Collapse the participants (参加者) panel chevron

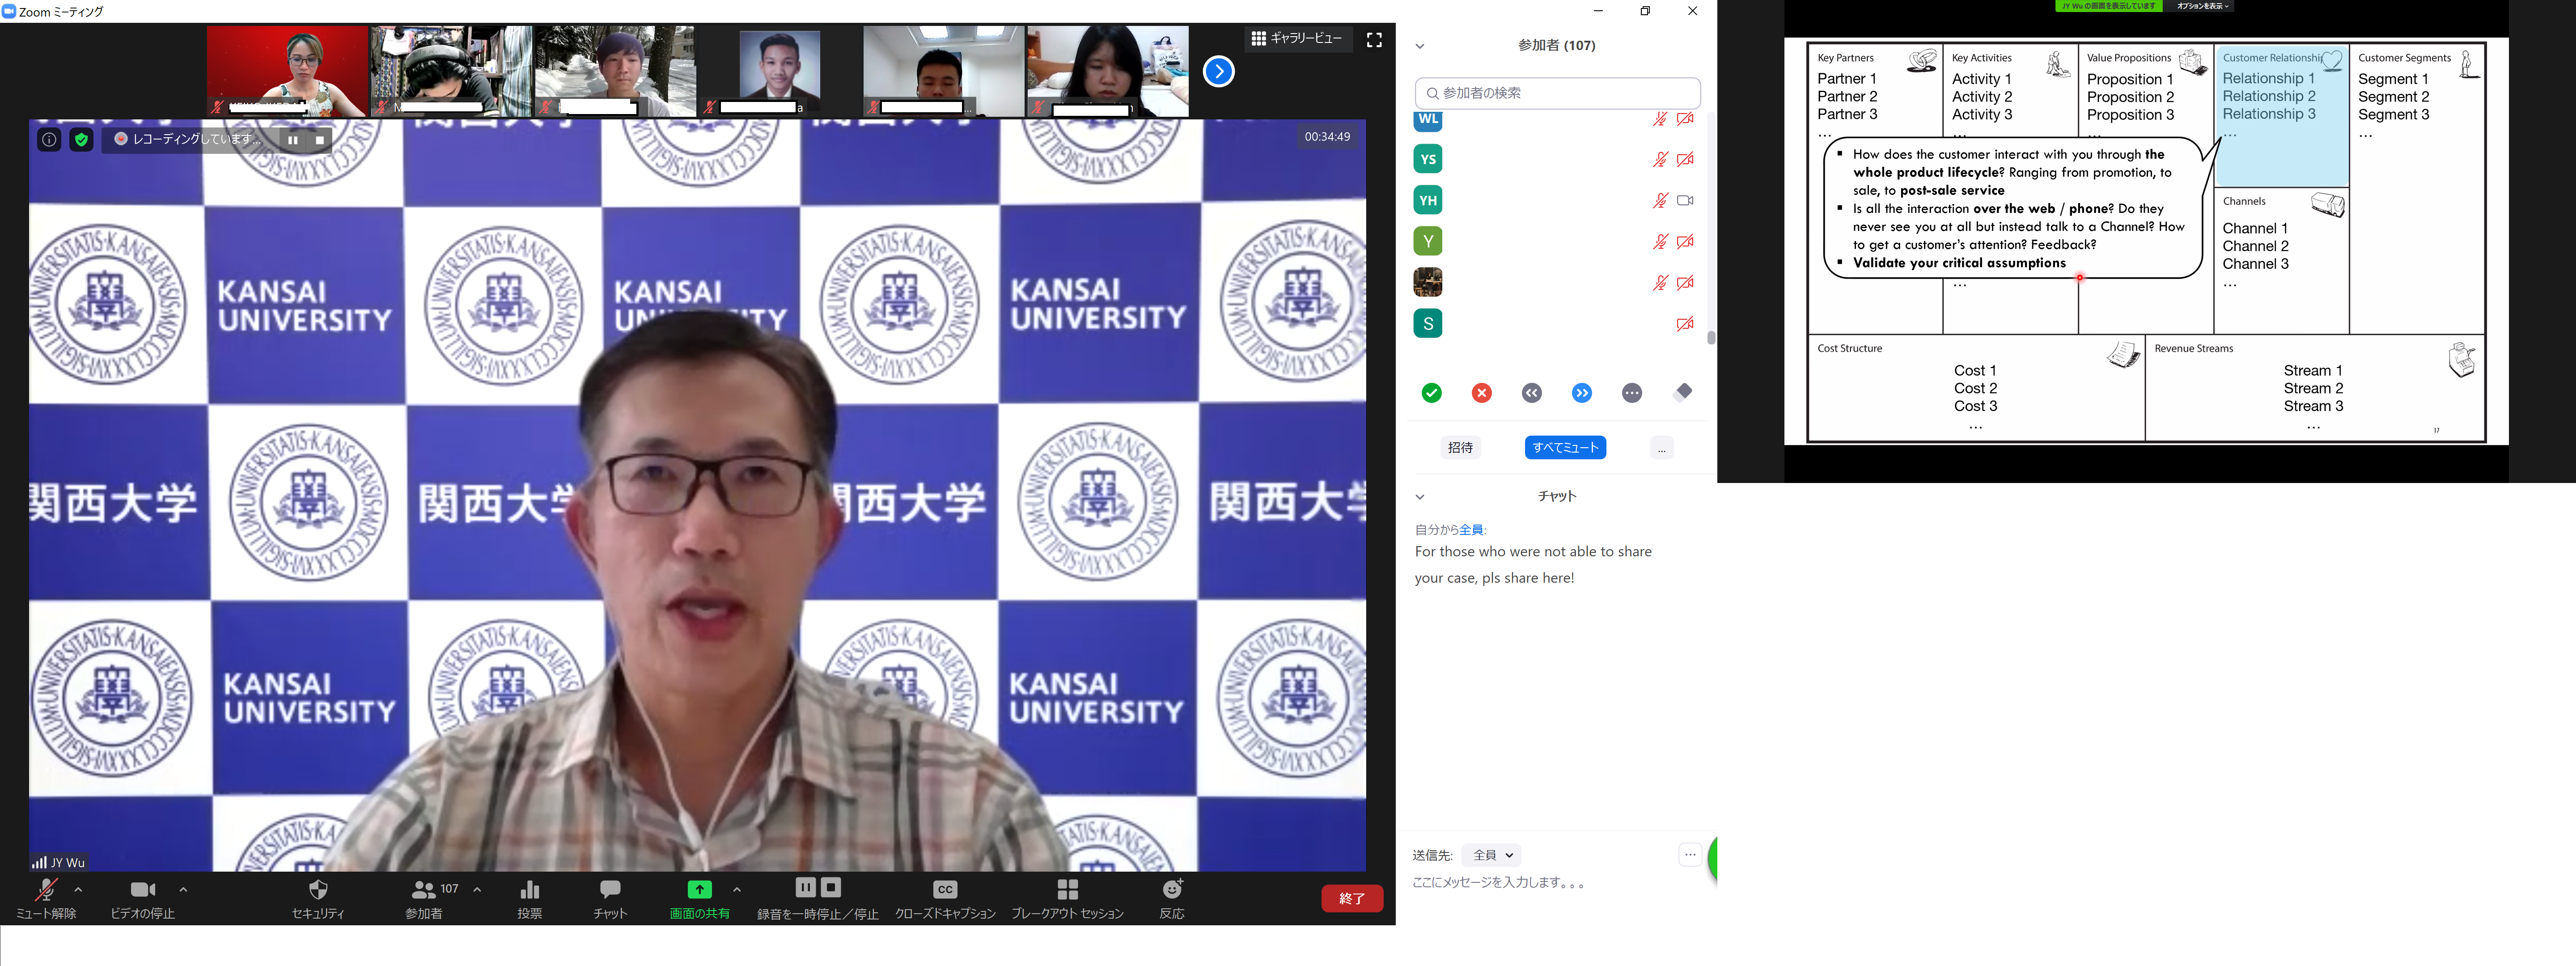click(x=1419, y=46)
